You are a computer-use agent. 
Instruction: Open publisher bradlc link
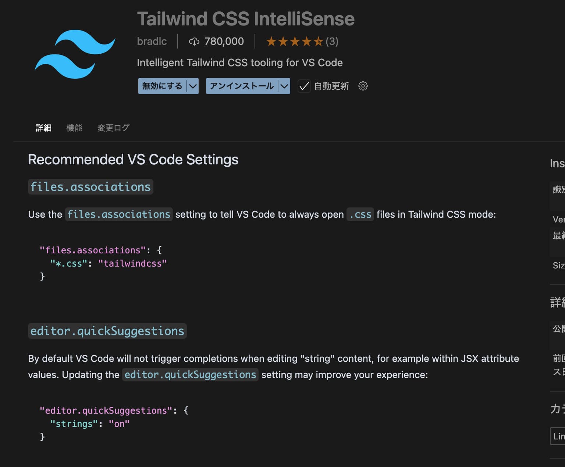[x=152, y=41]
